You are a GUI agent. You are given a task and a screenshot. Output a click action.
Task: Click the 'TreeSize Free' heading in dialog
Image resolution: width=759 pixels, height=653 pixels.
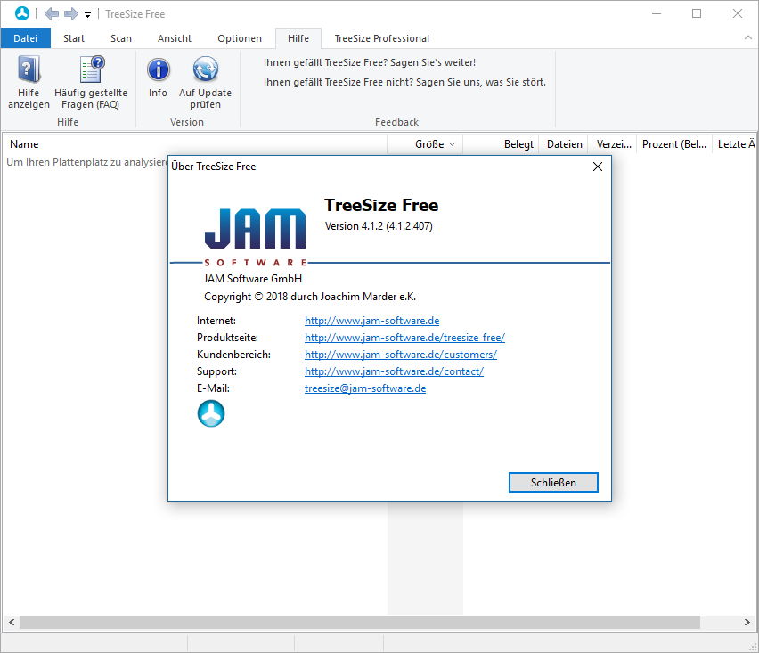tap(381, 205)
